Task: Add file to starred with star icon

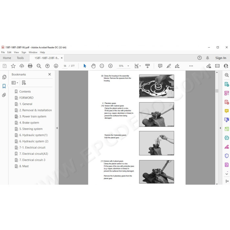Action: [13, 66]
